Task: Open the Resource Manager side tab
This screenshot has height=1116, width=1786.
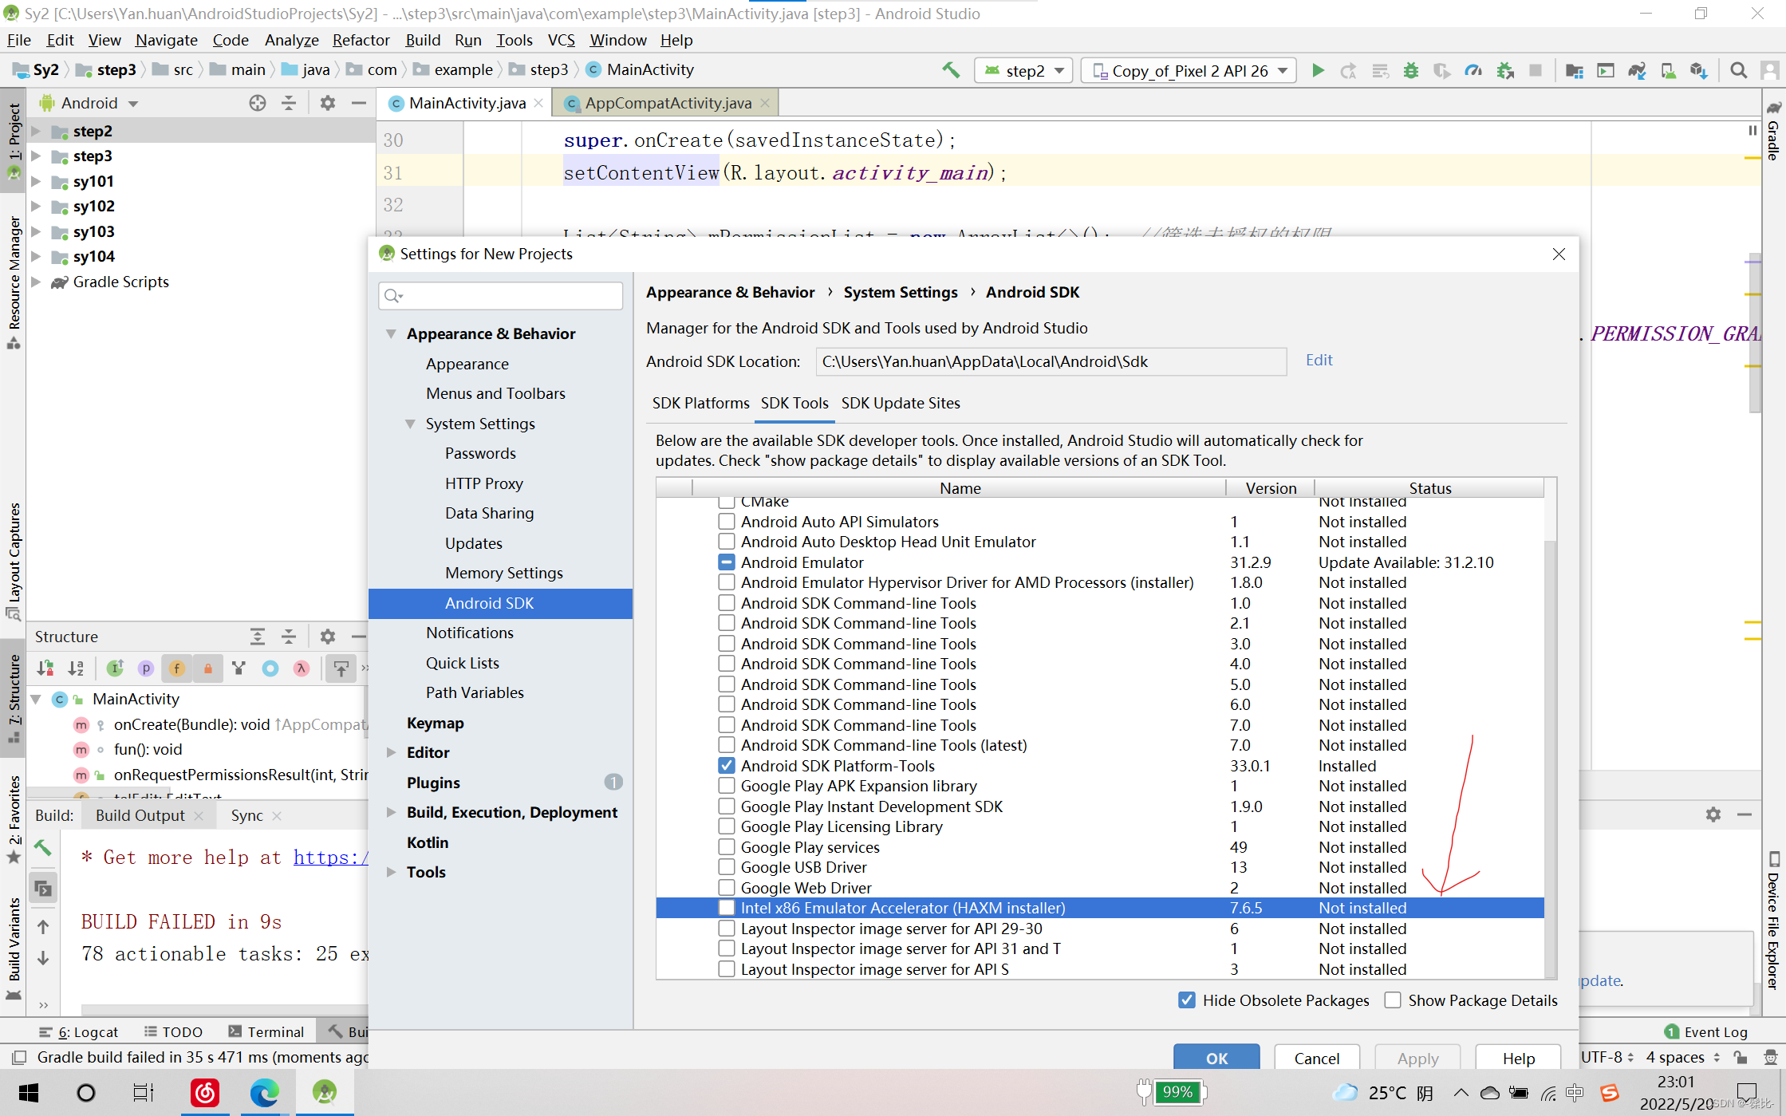Action: [x=14, y=283]
